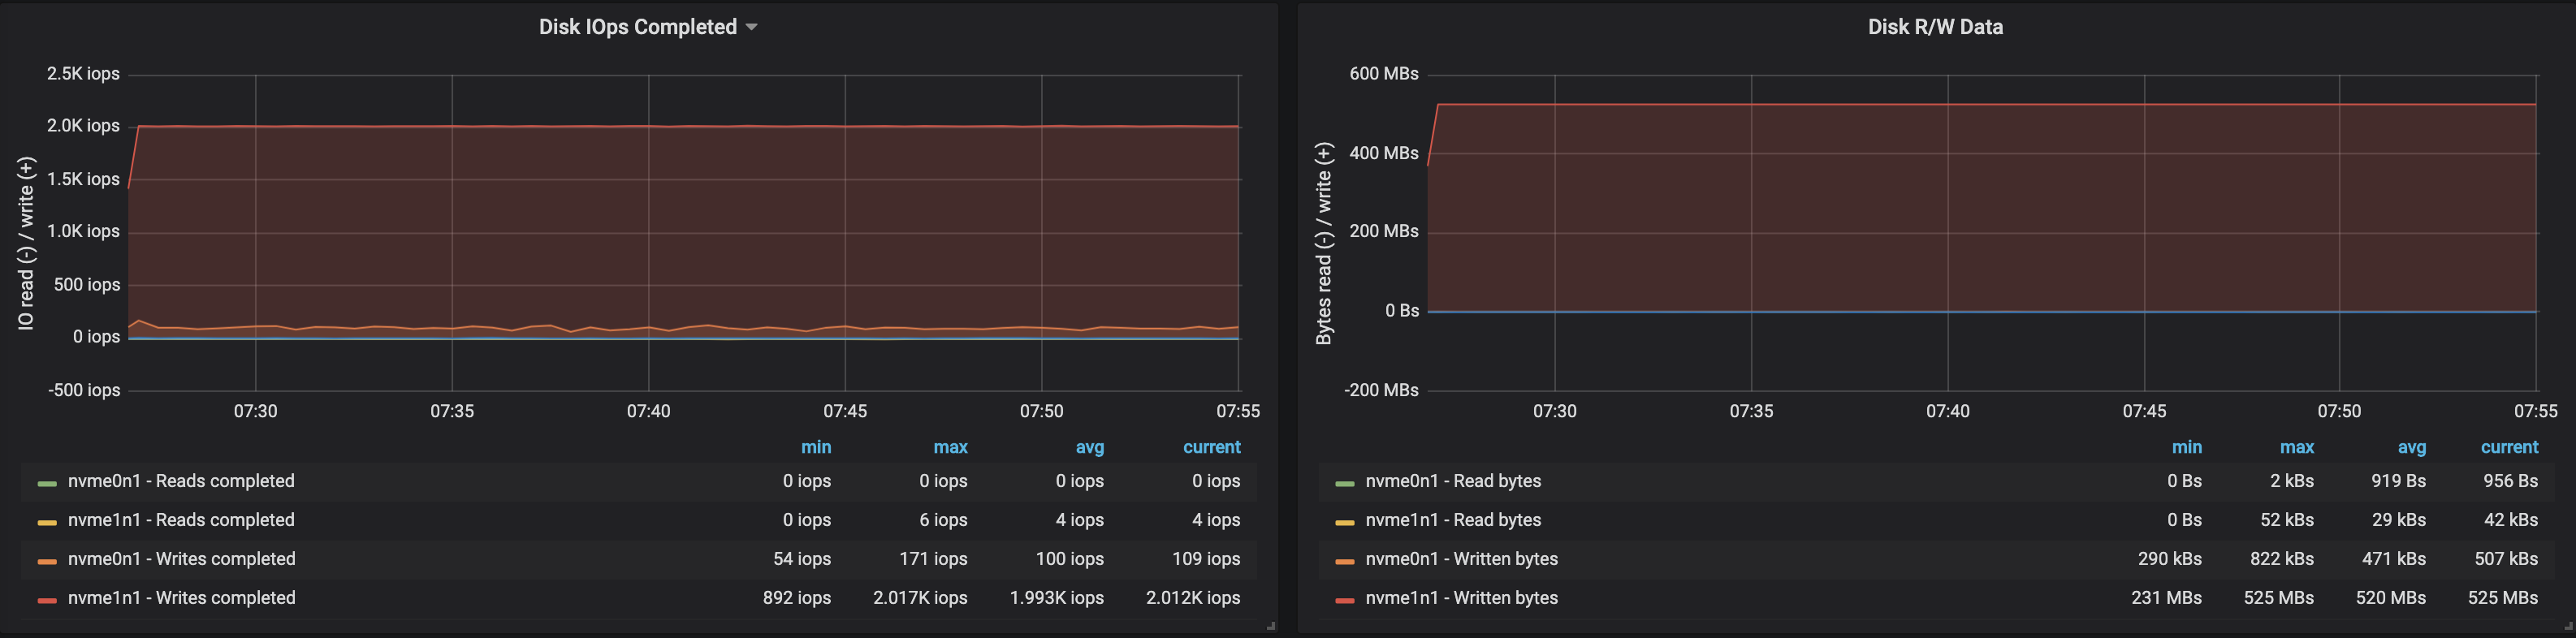2576x638 pixels.
Task: Click the 600 MBs y-axis label
Action: (x=1383, y=74)
